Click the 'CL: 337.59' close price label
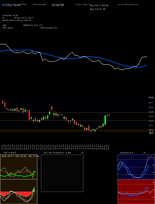Screen dimensions: 155x204 tap(58, 6)
